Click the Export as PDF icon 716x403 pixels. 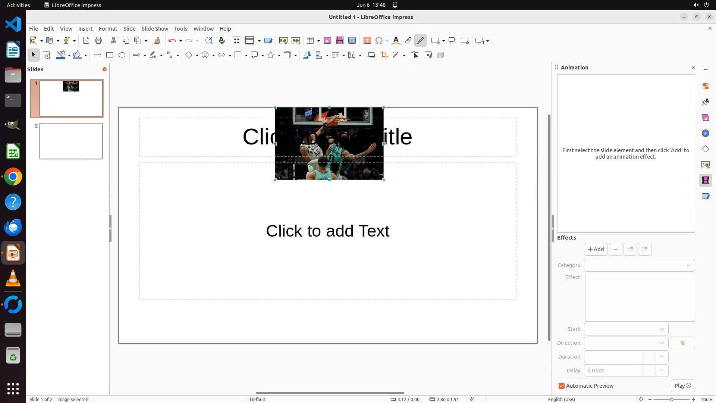click(x=86, y=41)
